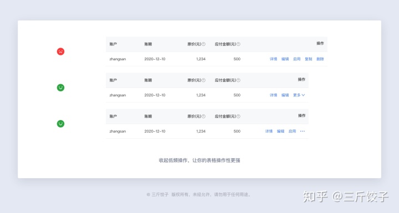The image size is (399, 213).
Task: Open the ··· more actions button in third table
Action: [303, 131]
